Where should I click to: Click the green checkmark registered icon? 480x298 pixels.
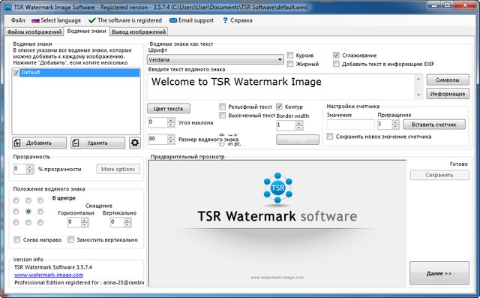point(91,20)
